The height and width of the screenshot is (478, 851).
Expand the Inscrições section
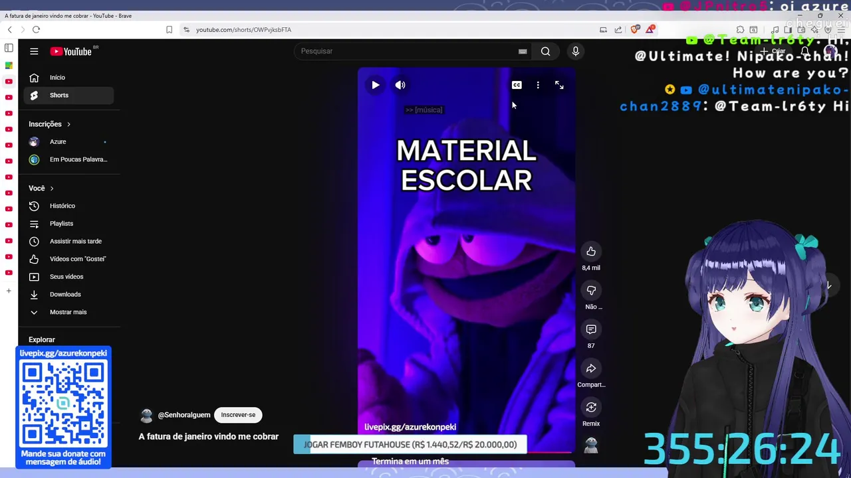coord(50,124)
